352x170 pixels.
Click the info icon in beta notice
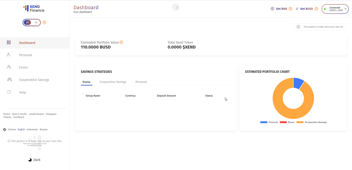coord(298,27)
